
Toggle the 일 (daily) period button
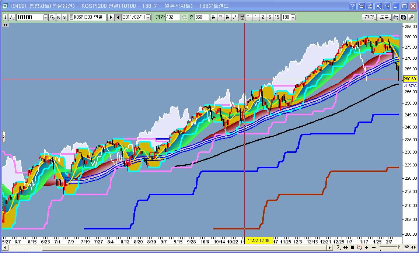213,17
